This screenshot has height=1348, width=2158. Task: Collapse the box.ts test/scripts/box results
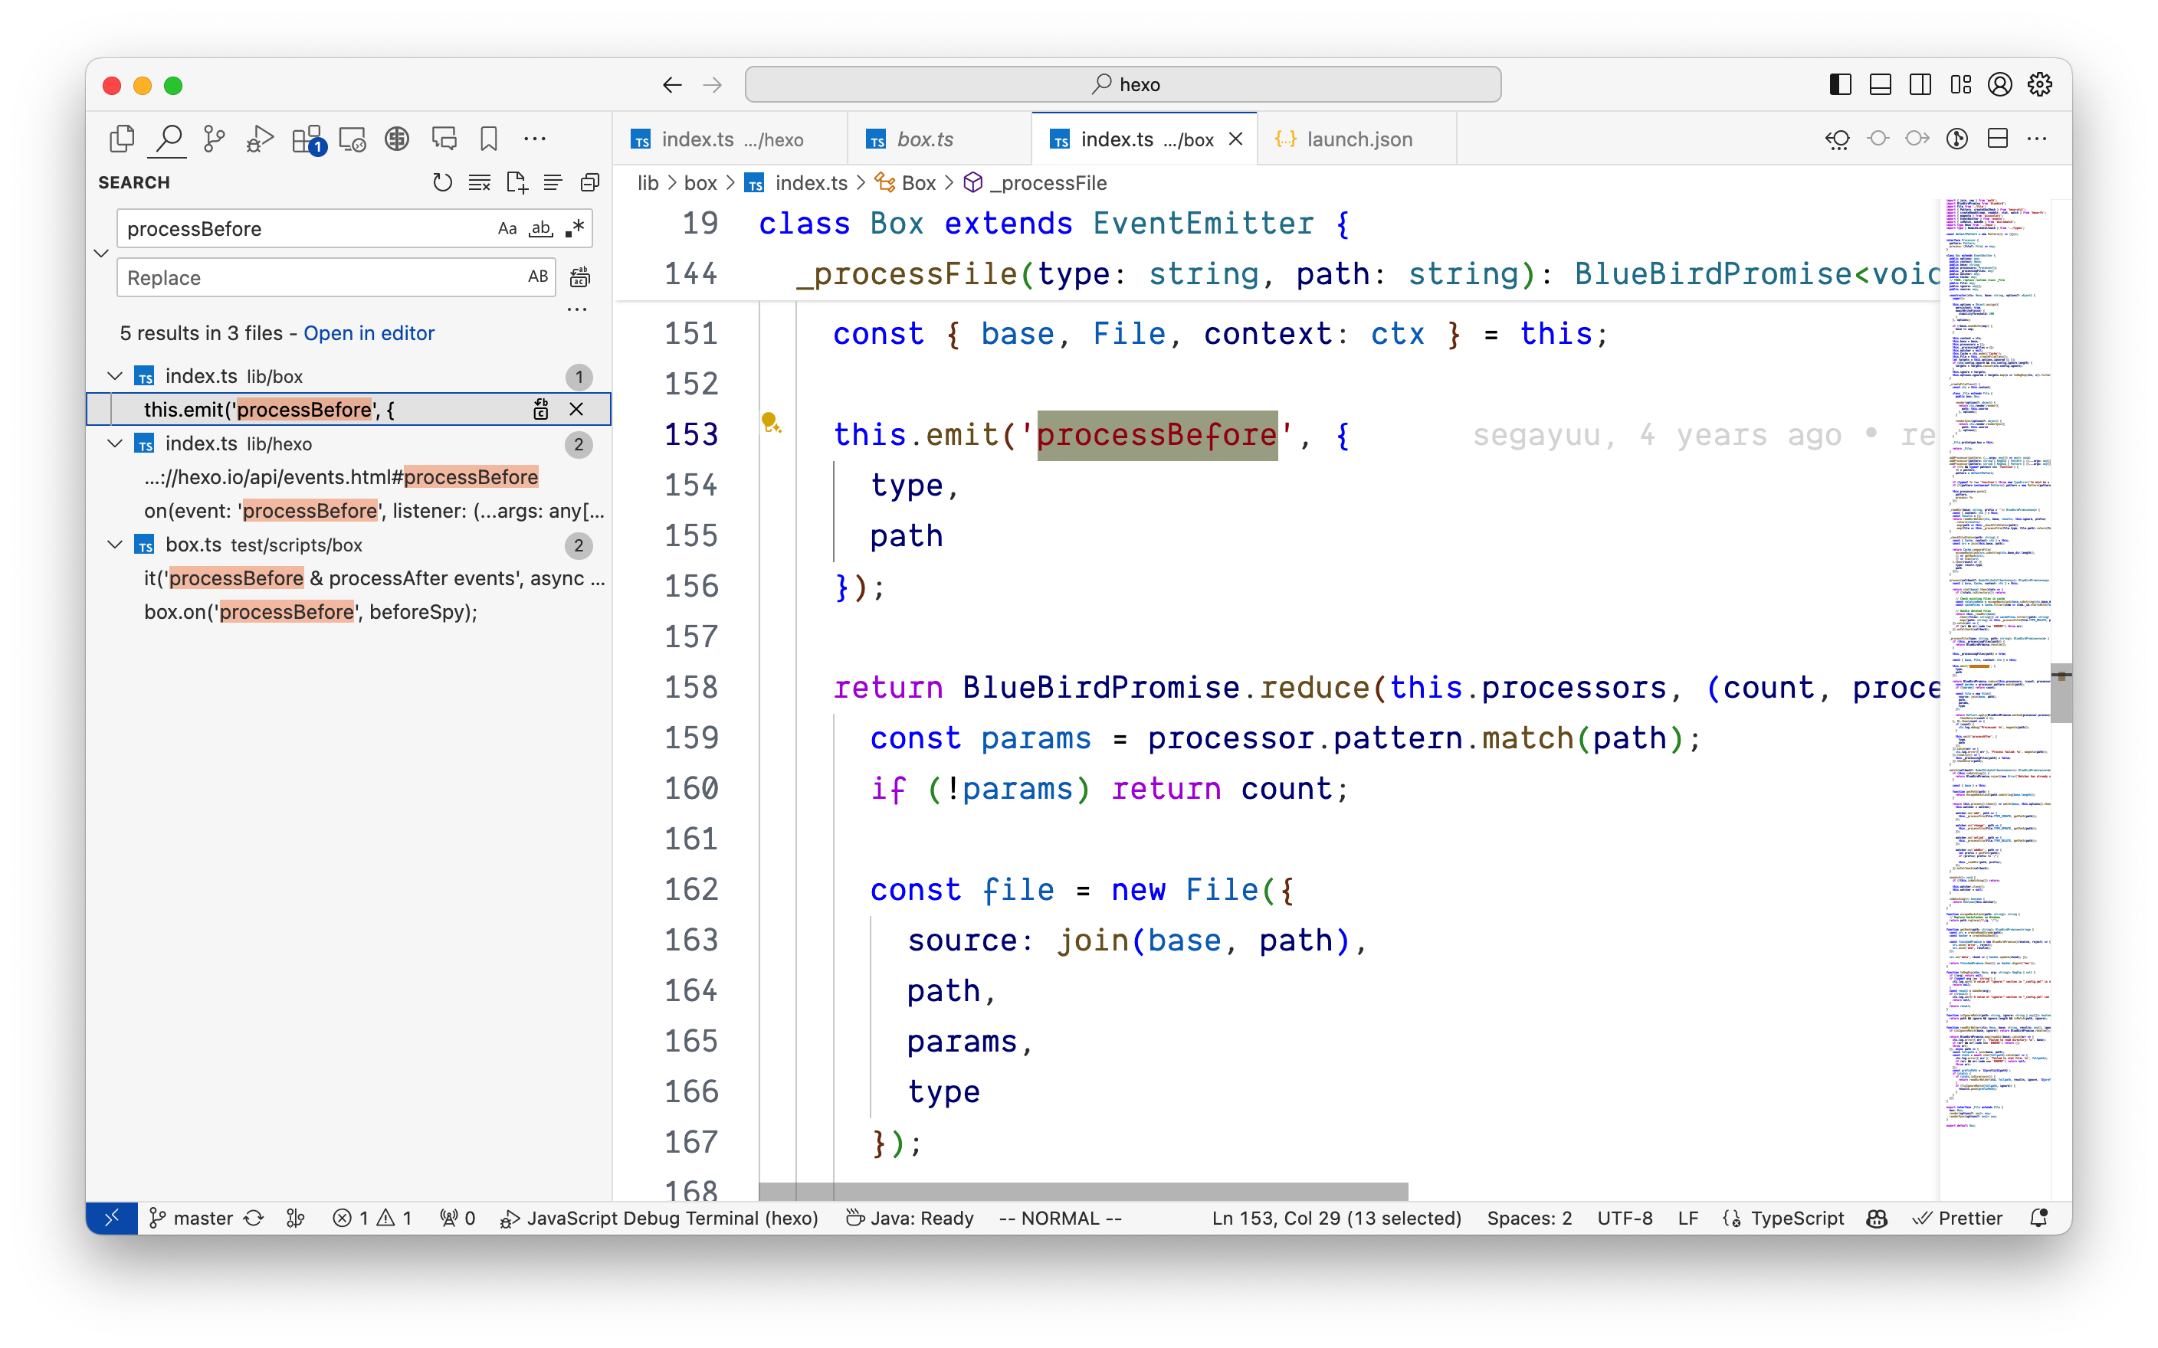coord(115,545)
